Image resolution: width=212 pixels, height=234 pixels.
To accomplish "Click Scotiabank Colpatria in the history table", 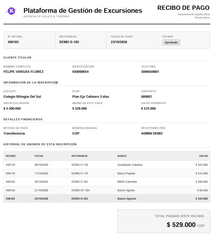I will [x=130, y=165].
